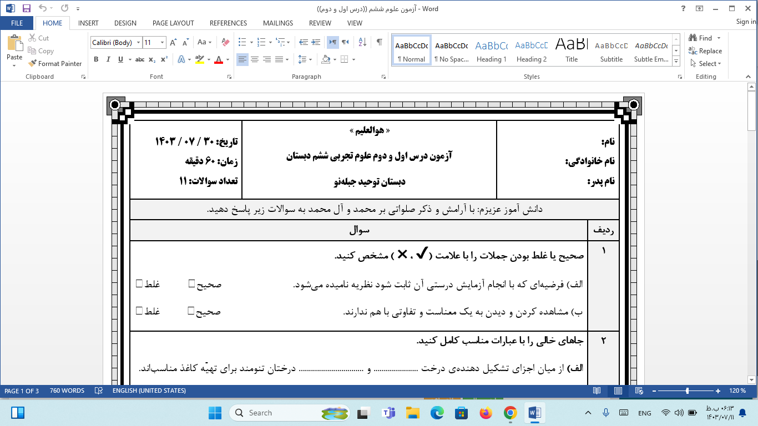The width and height of the screenshot is (758, 426).
Task: Show paragraph marks
Action: 380,42
